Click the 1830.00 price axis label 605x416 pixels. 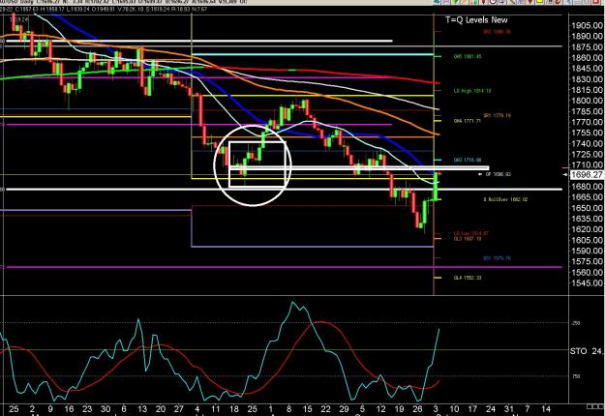tap(587, 79)
